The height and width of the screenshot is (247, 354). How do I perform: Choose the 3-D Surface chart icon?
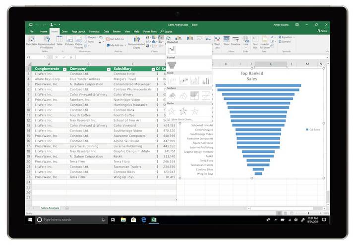pyautogui.click(x=172, y=96)
